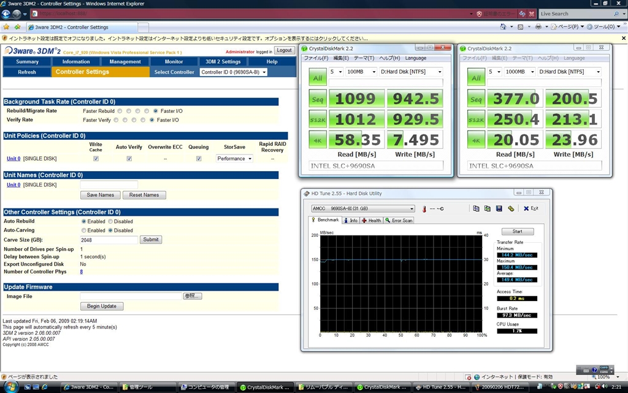Click the first copy icon in HD Tune toolbar
Viewport: 628px width, 393px height.
pyautogui.click(x=476, y=208)
